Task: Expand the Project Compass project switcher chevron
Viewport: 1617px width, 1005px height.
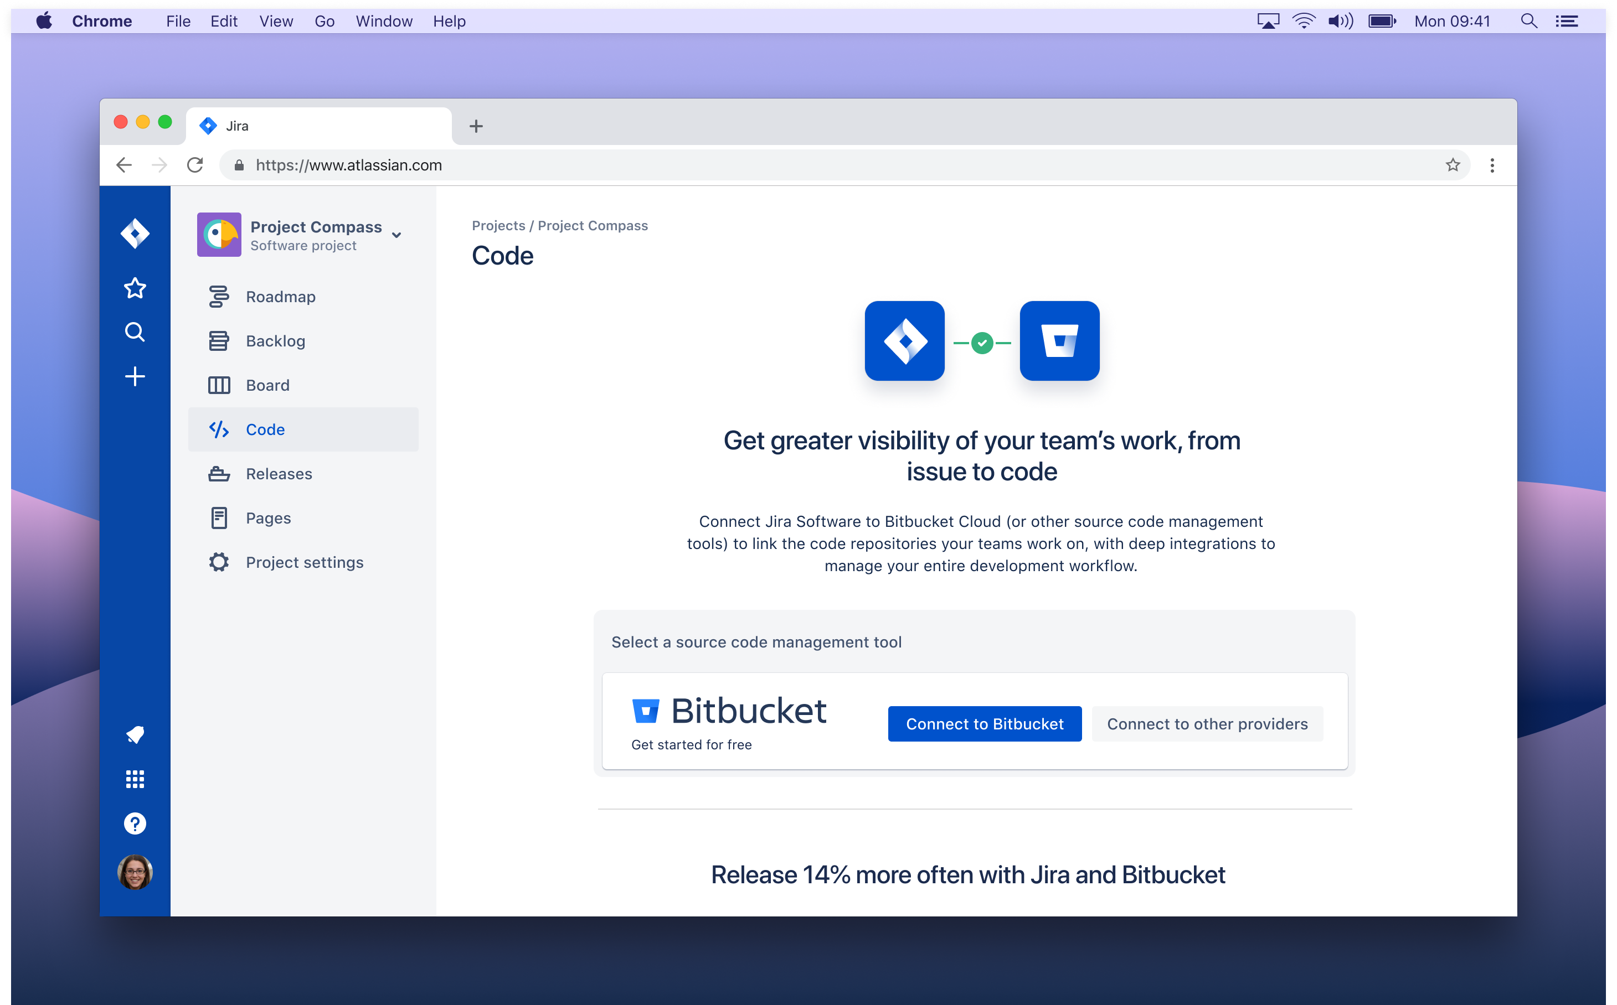Action: [x=396, y=235]
